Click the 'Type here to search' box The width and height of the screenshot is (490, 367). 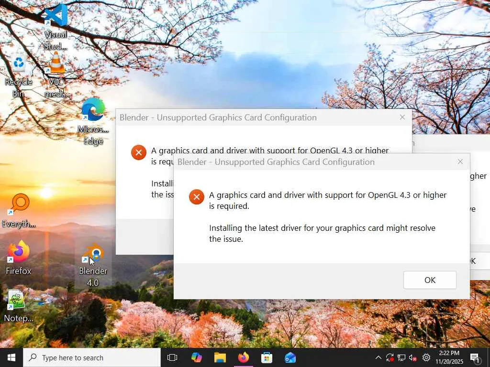click(x=92, y=357)
